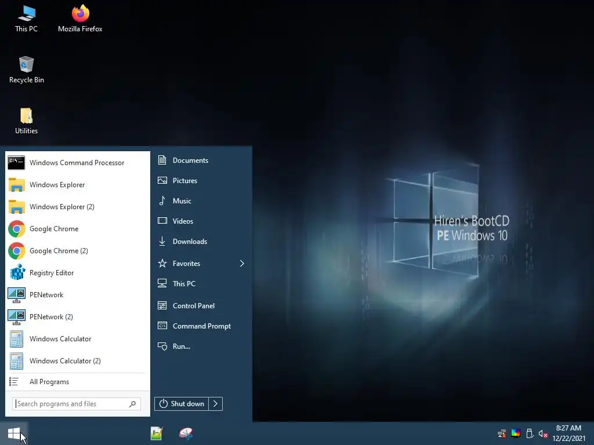Expand the Favorites submenu arrow

click(x=242, y=264)
